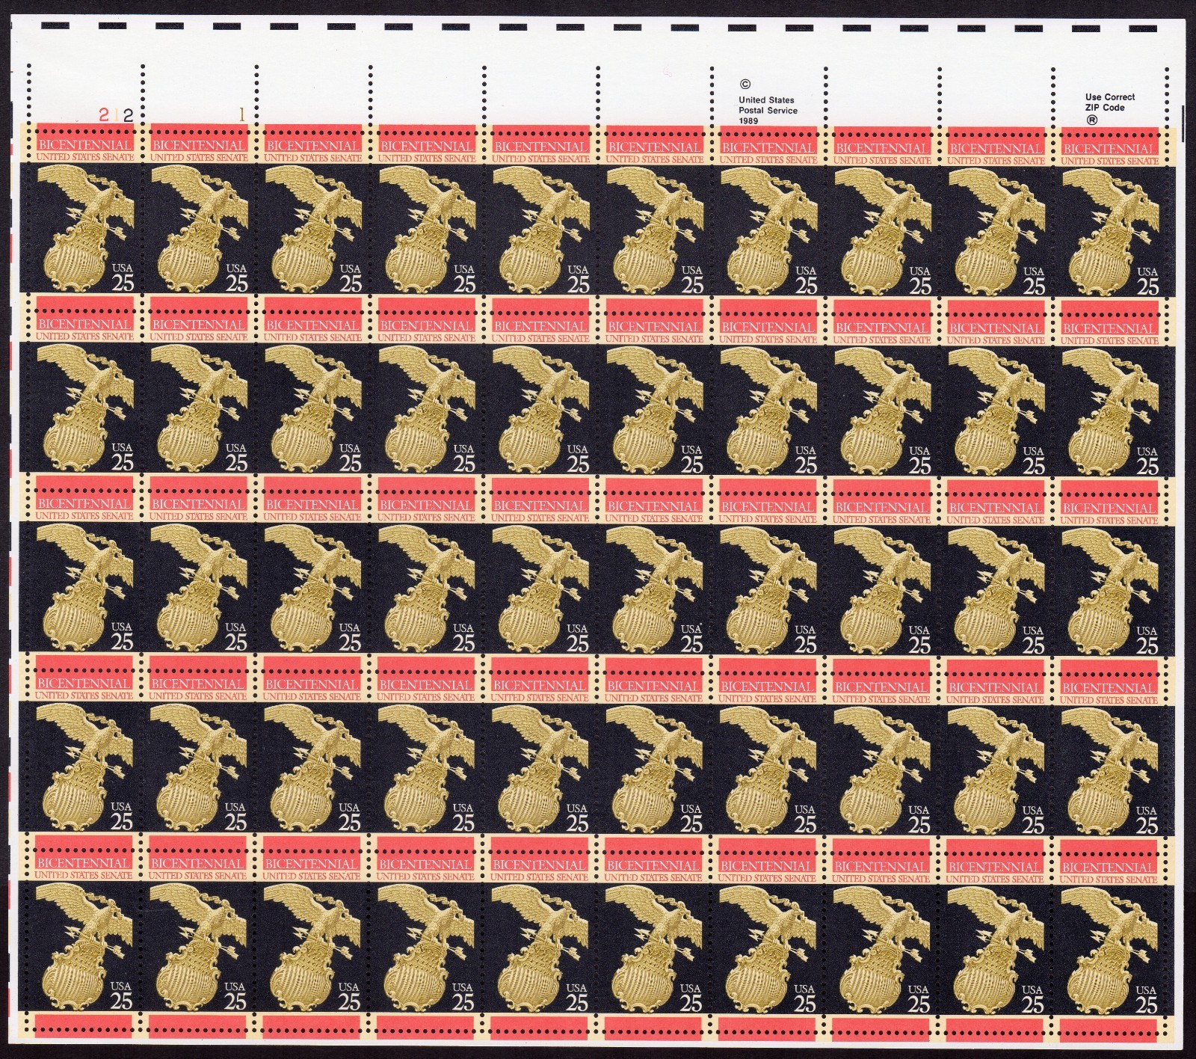Click the black plate number 2

(129, 114)
